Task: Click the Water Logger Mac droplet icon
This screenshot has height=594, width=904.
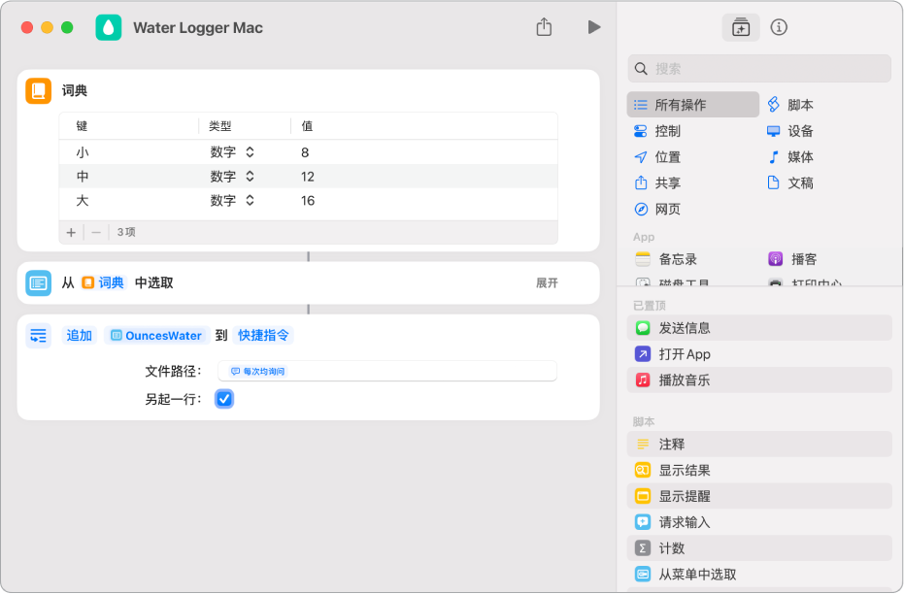Action: tap(109, 27)
